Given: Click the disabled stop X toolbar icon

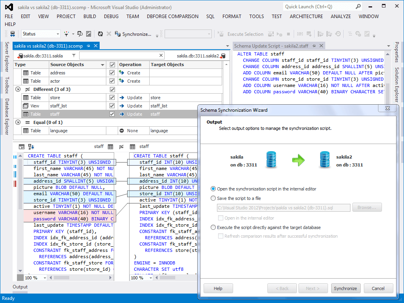Looking at the screenshot, I should 109,34.
